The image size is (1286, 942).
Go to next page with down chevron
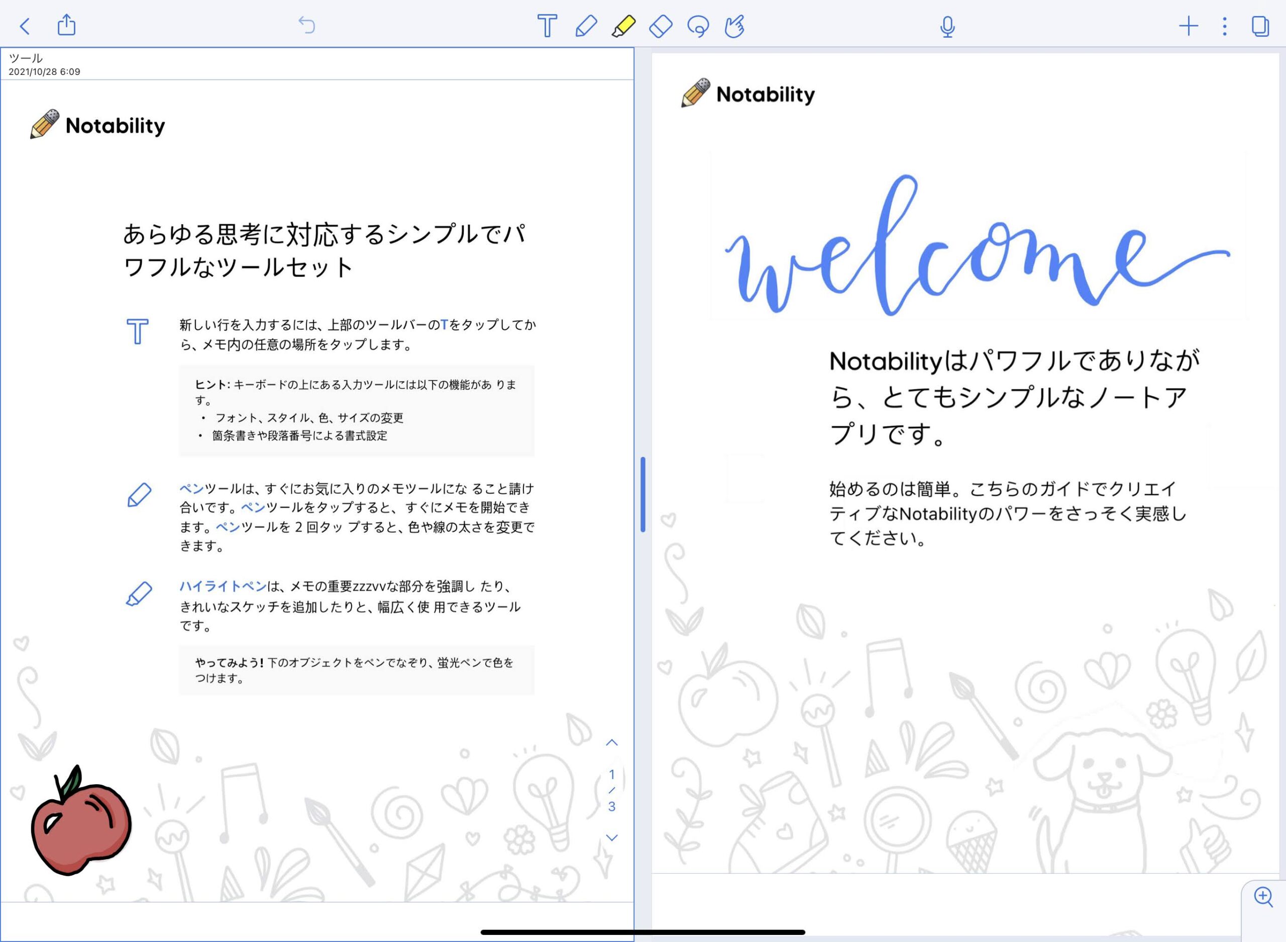(x=612, y=837)
